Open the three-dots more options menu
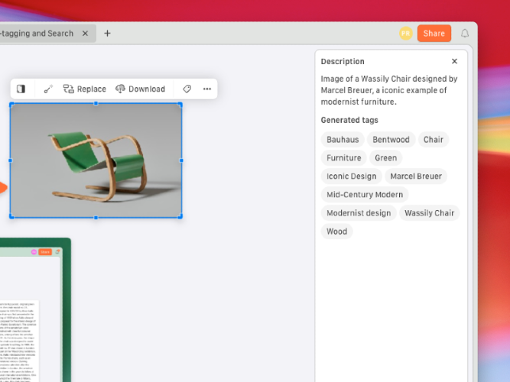Image resolution: width=510 pixels, height=382 pixels. [207, 89]
